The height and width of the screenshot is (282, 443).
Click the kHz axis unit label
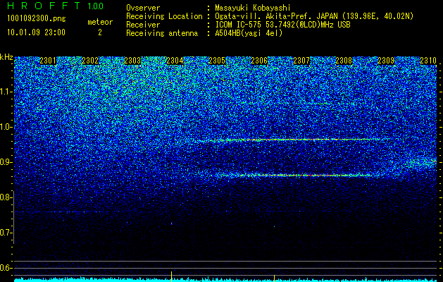pos(6,57)
